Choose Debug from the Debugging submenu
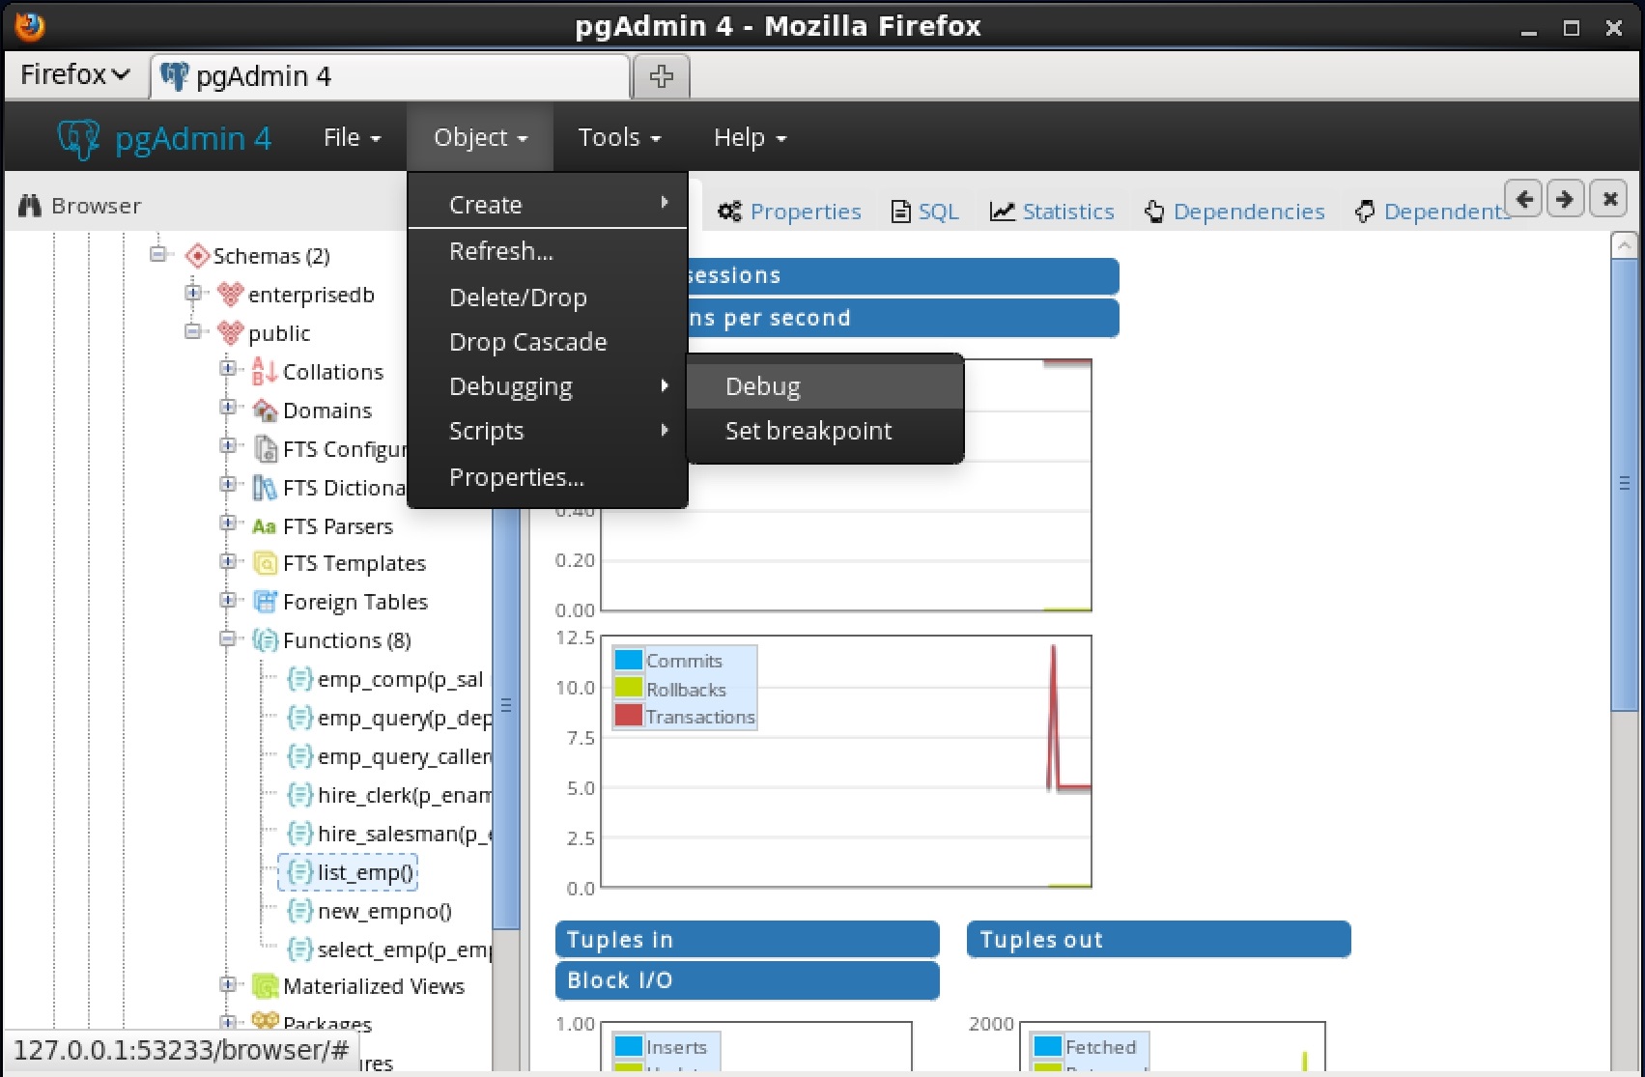Screen dimensions: 1645x1077 762,386
